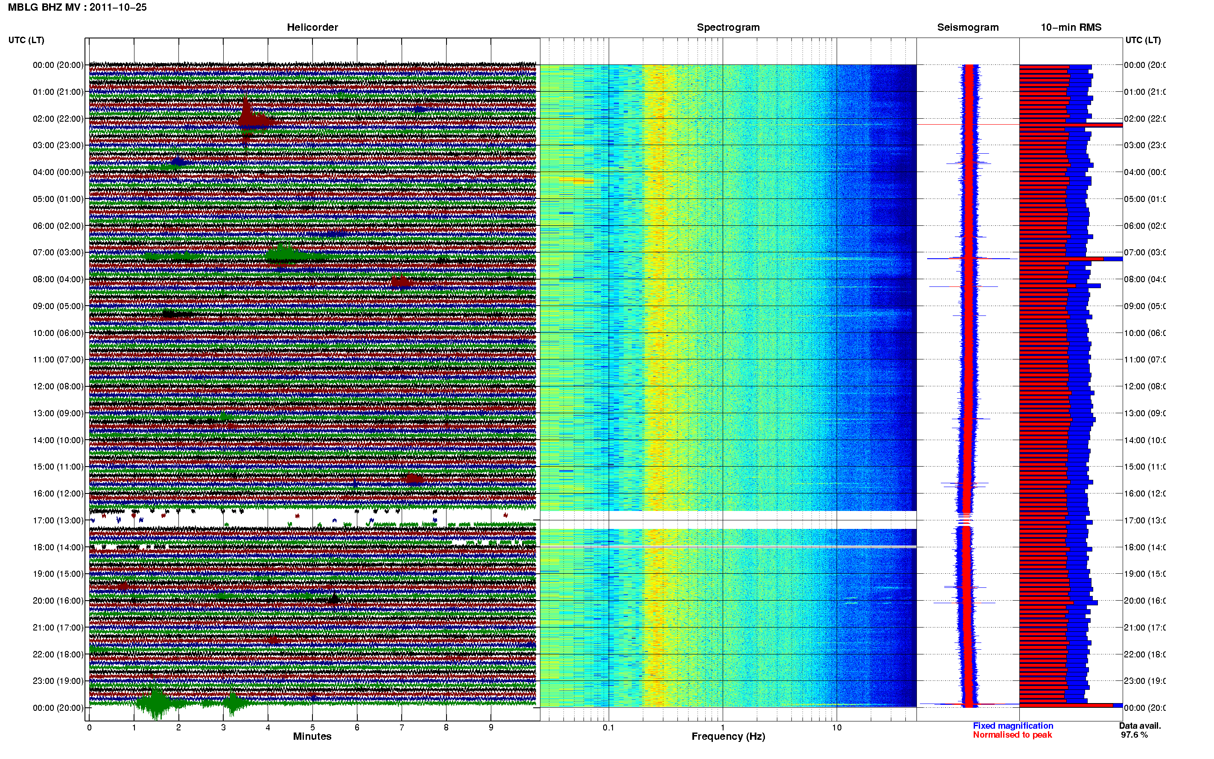Click the Helicorder time label '04:00 (00:00)'

point(58,172)
